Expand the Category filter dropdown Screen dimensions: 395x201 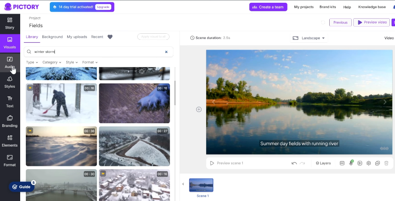pyautogui.click(x=52, y=62)
